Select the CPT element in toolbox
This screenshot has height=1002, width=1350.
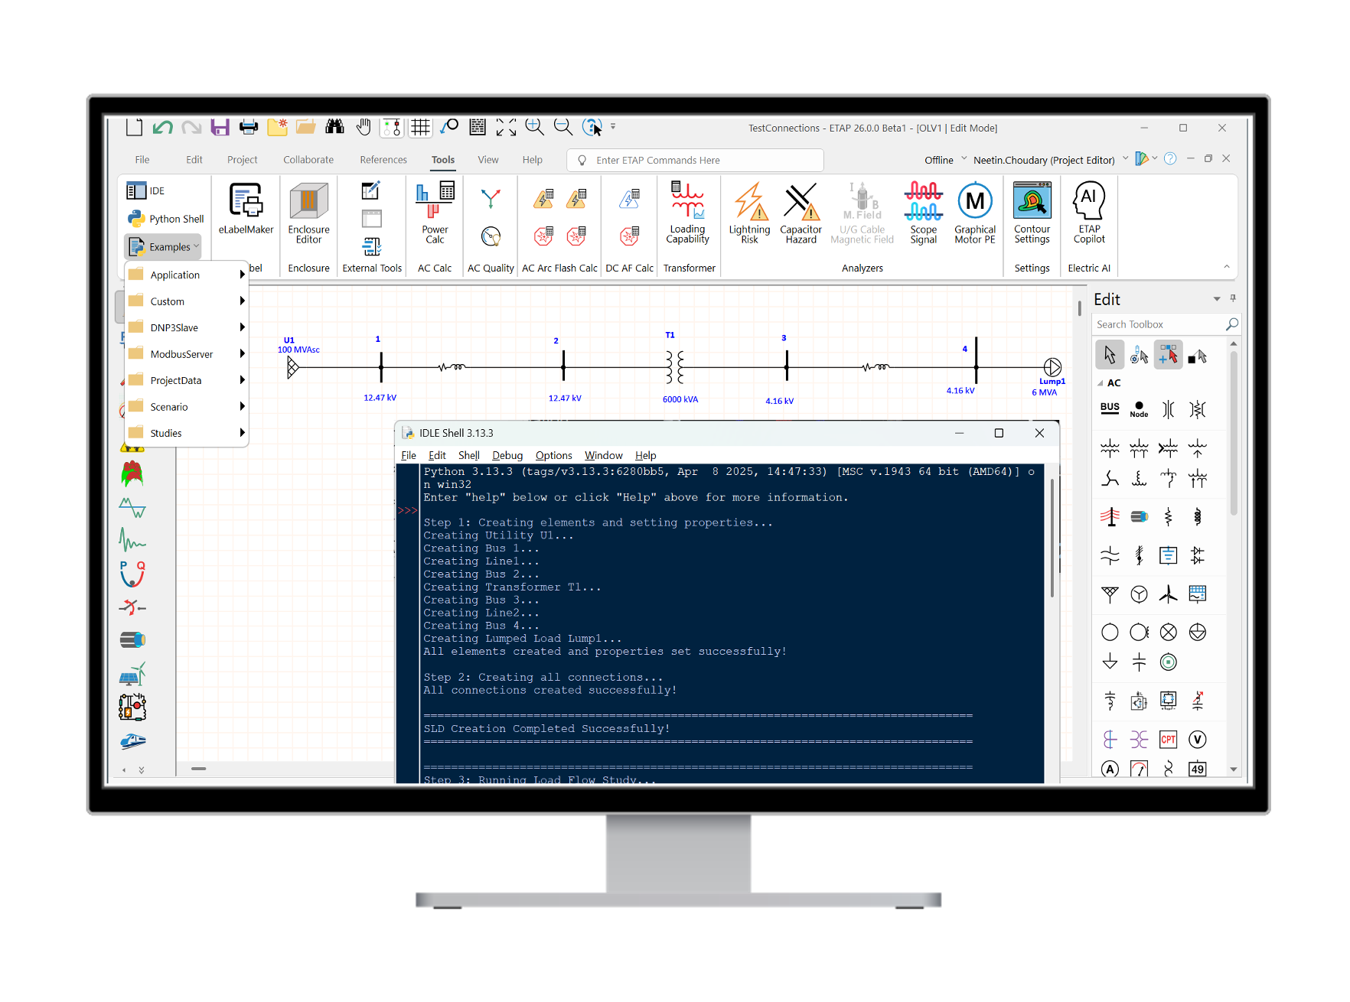[x=1168, y=739]
